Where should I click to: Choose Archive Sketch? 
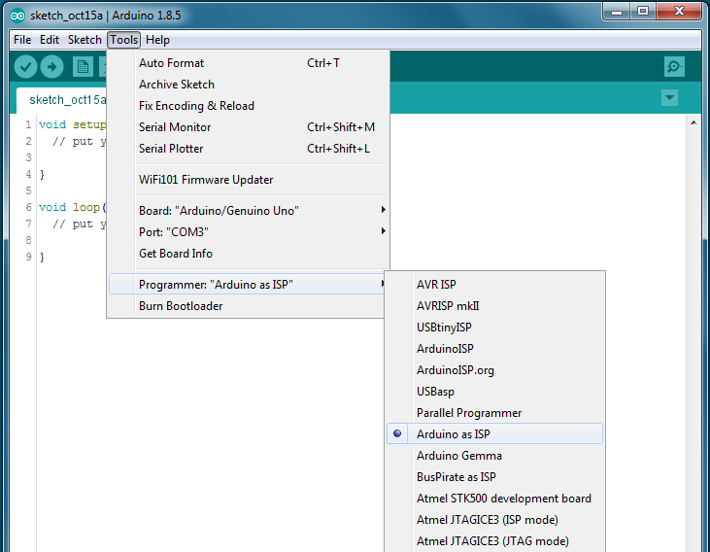[248, 85]
